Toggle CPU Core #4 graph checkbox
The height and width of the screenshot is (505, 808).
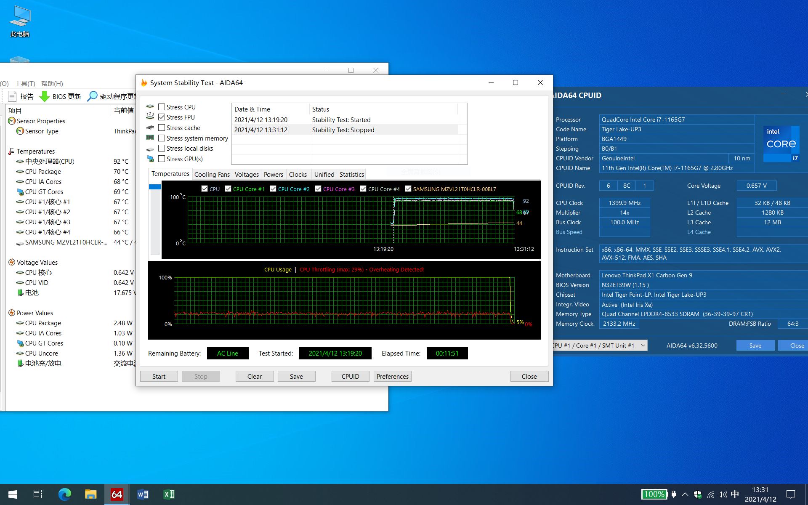pyautogui.click(x=363, y=189)
